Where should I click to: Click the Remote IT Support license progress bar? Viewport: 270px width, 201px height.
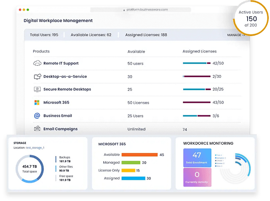(x=196, y=63)
